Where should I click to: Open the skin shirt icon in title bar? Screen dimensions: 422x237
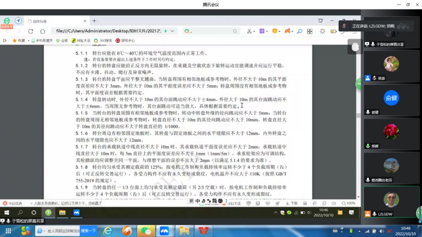(321, 21)
